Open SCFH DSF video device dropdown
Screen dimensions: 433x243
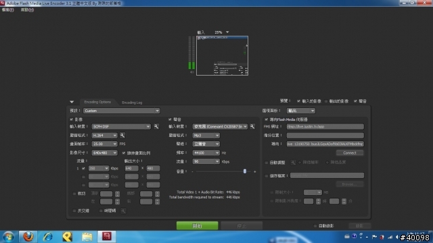pyautogui.click(x=121, y=126)
